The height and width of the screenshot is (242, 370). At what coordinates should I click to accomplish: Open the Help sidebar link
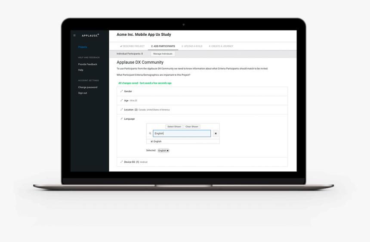[81, 70]
